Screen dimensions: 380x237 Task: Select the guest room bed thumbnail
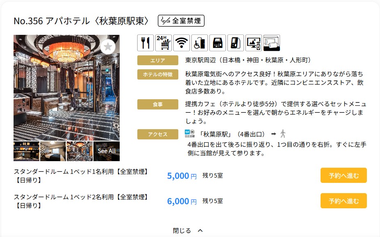point(53,151)
